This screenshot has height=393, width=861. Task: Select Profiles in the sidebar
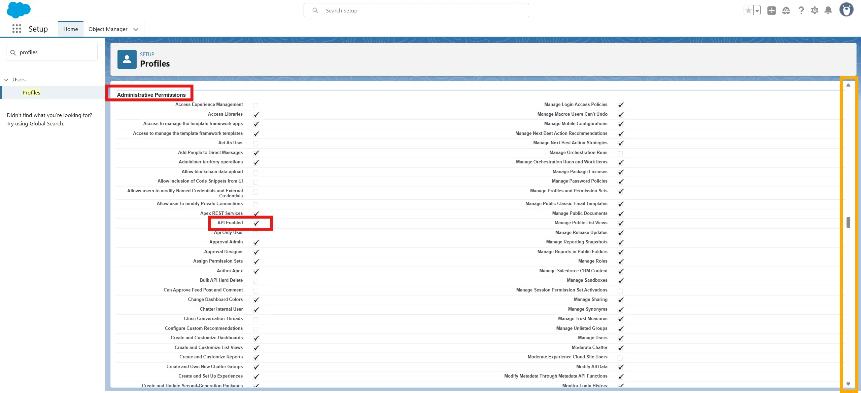click(31, 92)
